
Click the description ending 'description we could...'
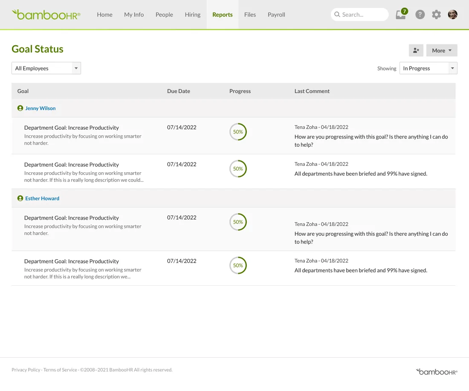click(84, 177)
